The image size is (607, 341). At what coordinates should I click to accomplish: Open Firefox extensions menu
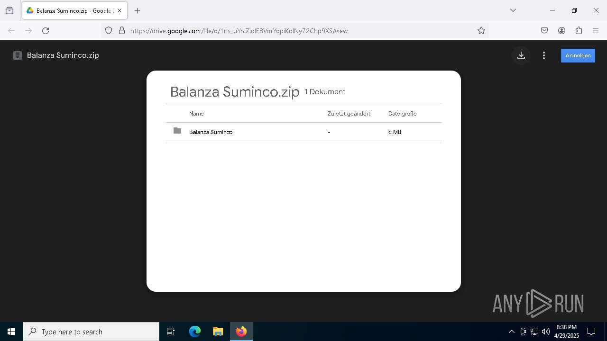[x=579, y=31]
